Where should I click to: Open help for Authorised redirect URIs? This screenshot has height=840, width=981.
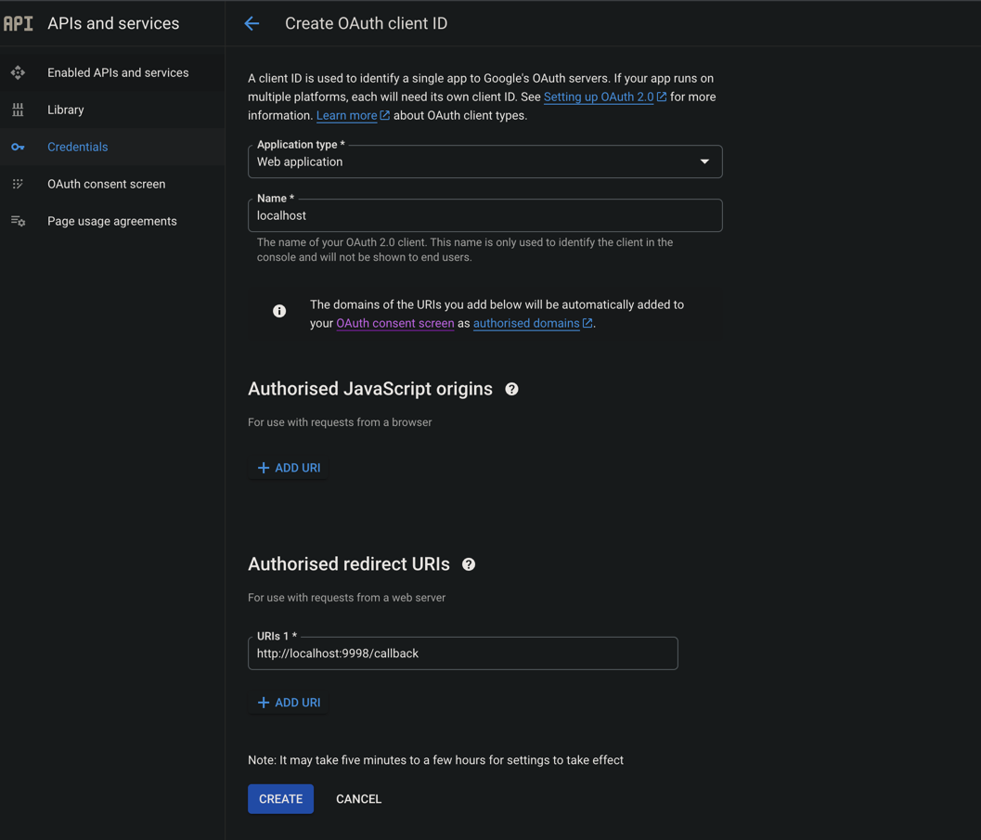click(469, 564)
